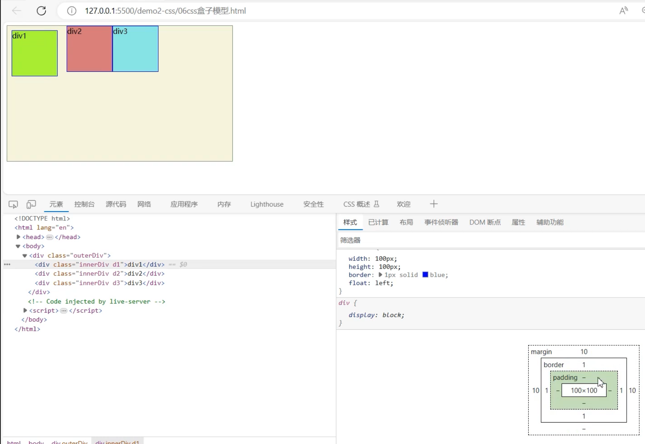
Task: Switch to 已计算 sidebar tab
Action: [x=378, y=222]
